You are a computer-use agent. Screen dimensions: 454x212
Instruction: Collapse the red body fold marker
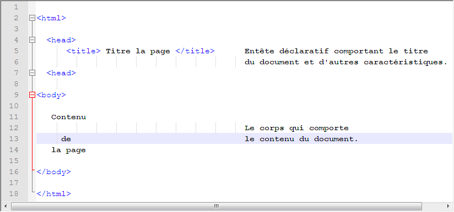(x=32, y=95)
